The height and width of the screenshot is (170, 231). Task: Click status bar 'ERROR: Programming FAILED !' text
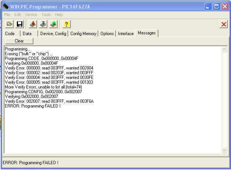(30, 163)
